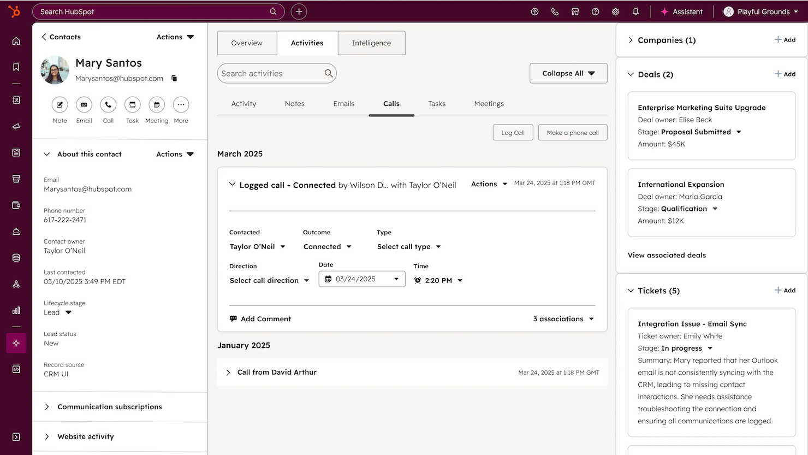Click the Email icon under Mary Santos
Screen dimensions: 808x455
(x=84, y=104)
